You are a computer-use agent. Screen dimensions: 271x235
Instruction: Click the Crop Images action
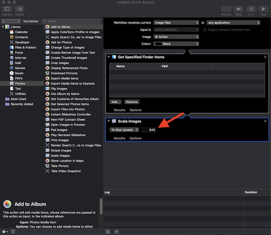click(60, 63)
